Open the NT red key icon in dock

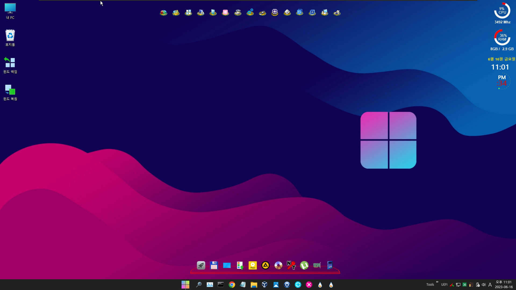coord(291,266)
